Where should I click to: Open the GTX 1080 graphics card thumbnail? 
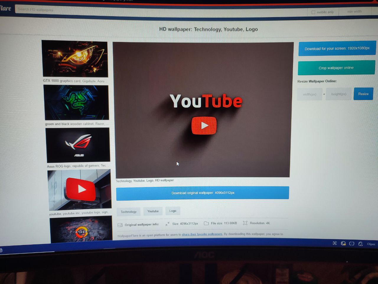pos(75,59)
